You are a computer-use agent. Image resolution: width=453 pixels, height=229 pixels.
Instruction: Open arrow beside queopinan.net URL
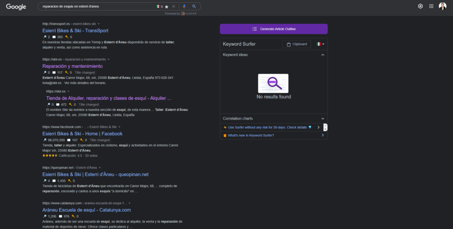[100, 168]
